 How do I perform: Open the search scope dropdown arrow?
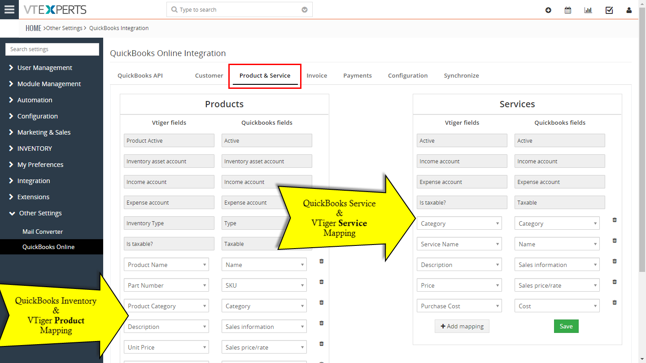[x=305, y=10]
